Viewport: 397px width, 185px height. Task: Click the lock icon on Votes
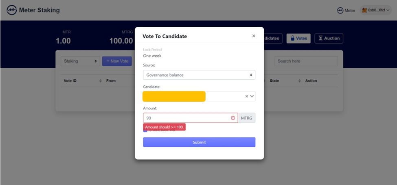pyautogui.click(x=292, y=38)
